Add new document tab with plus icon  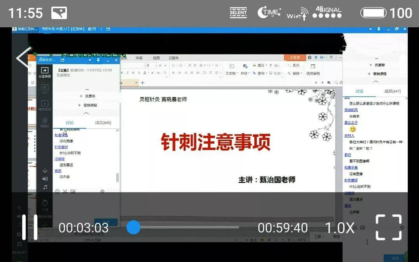142,83
